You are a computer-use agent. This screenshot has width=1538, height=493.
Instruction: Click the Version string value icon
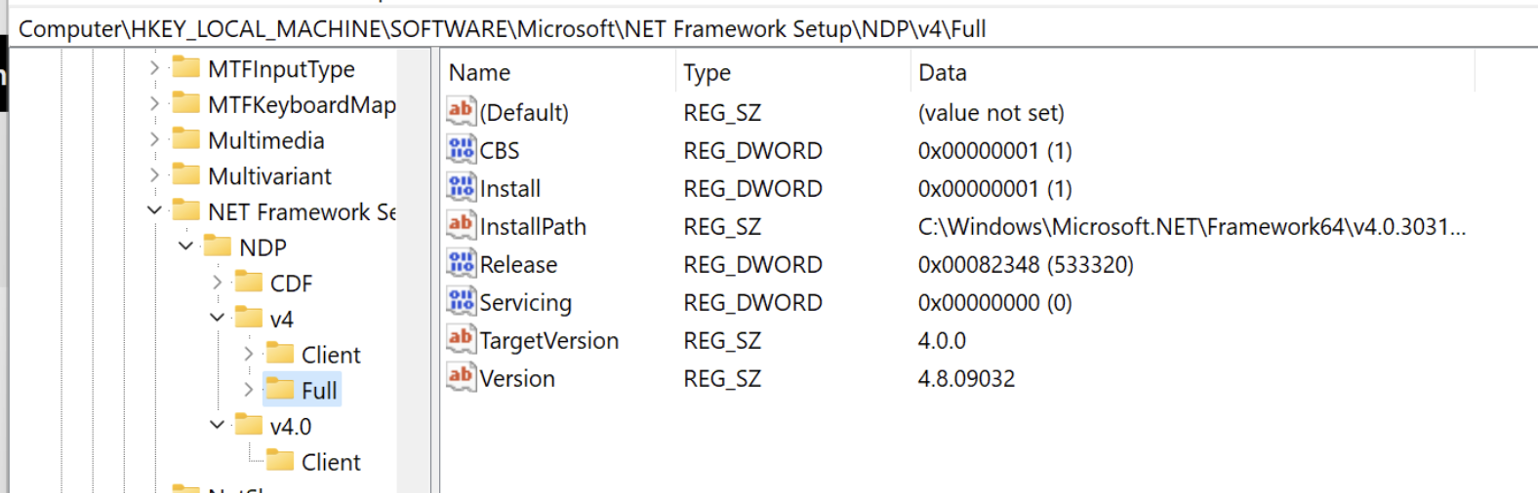pyautogui.click(x=461, y=378)
